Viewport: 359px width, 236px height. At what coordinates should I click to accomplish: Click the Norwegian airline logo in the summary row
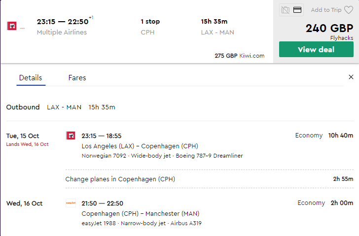(12, 26)
